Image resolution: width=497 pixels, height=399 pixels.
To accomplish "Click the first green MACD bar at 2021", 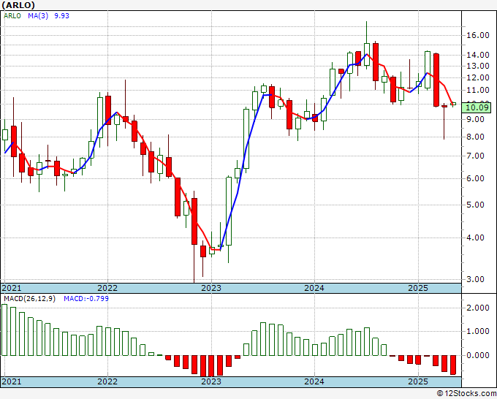I will 4,330.
